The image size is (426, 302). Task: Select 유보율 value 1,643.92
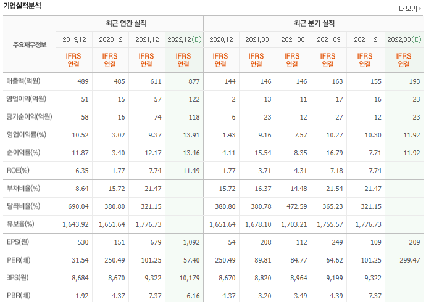pyautogui.click(x=75, y=224)
